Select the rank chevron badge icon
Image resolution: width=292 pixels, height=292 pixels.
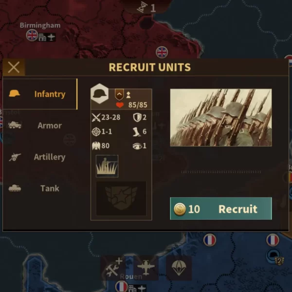(x=119, y=94)
